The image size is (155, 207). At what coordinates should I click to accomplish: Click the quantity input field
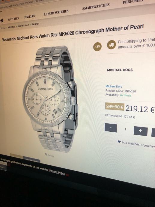click(125, 129)
